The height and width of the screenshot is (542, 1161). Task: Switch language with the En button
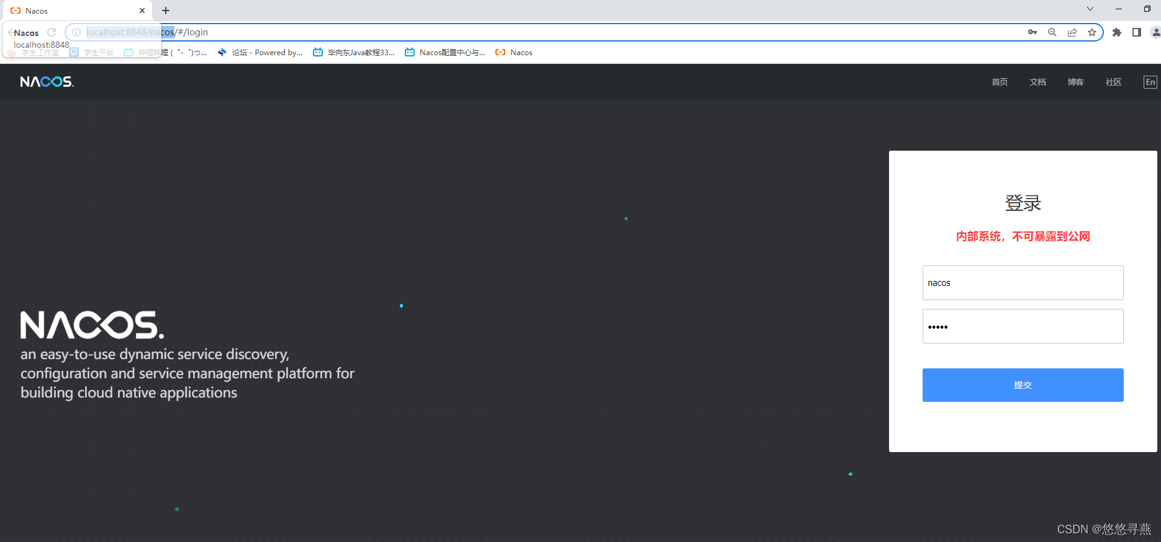[x=1150, y=82]
